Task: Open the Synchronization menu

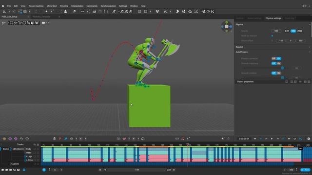Action: click(108, 6)
